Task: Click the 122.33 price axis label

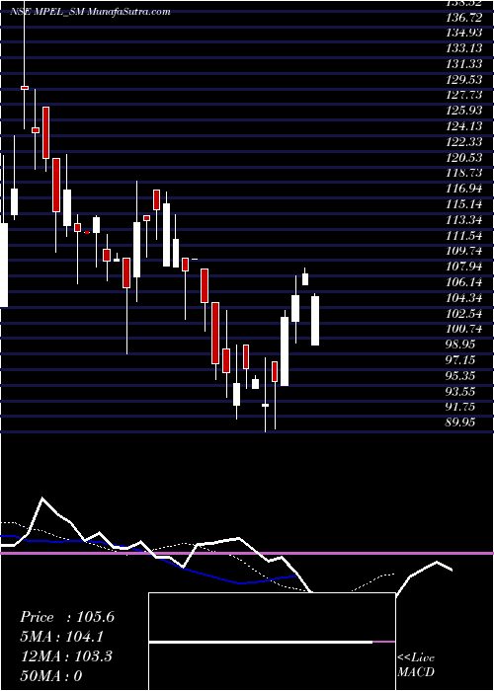Action: click(x=463, y=142)
